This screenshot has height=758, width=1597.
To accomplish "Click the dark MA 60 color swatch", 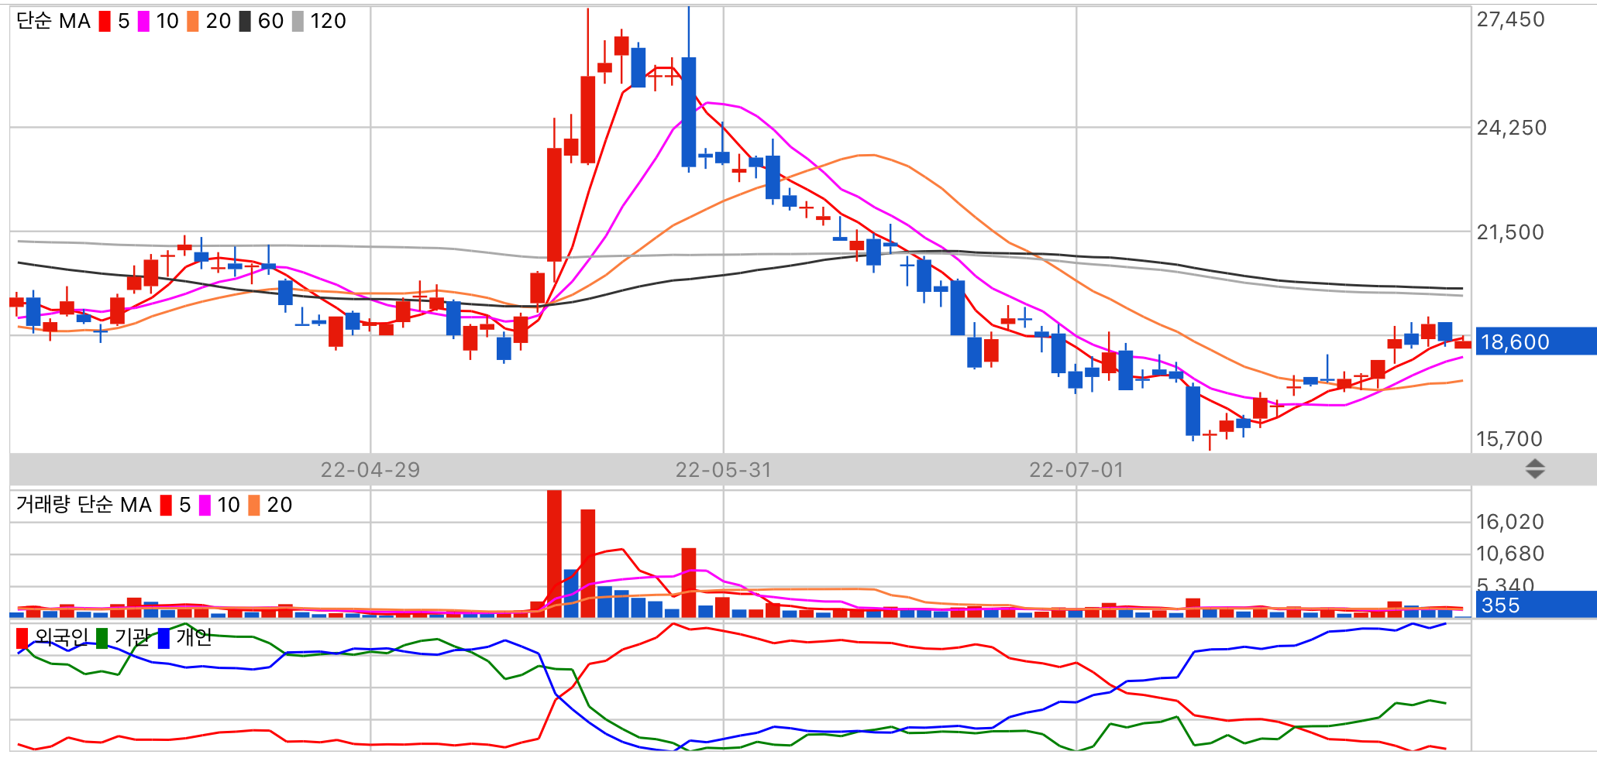I will click(x=245, y=22).
